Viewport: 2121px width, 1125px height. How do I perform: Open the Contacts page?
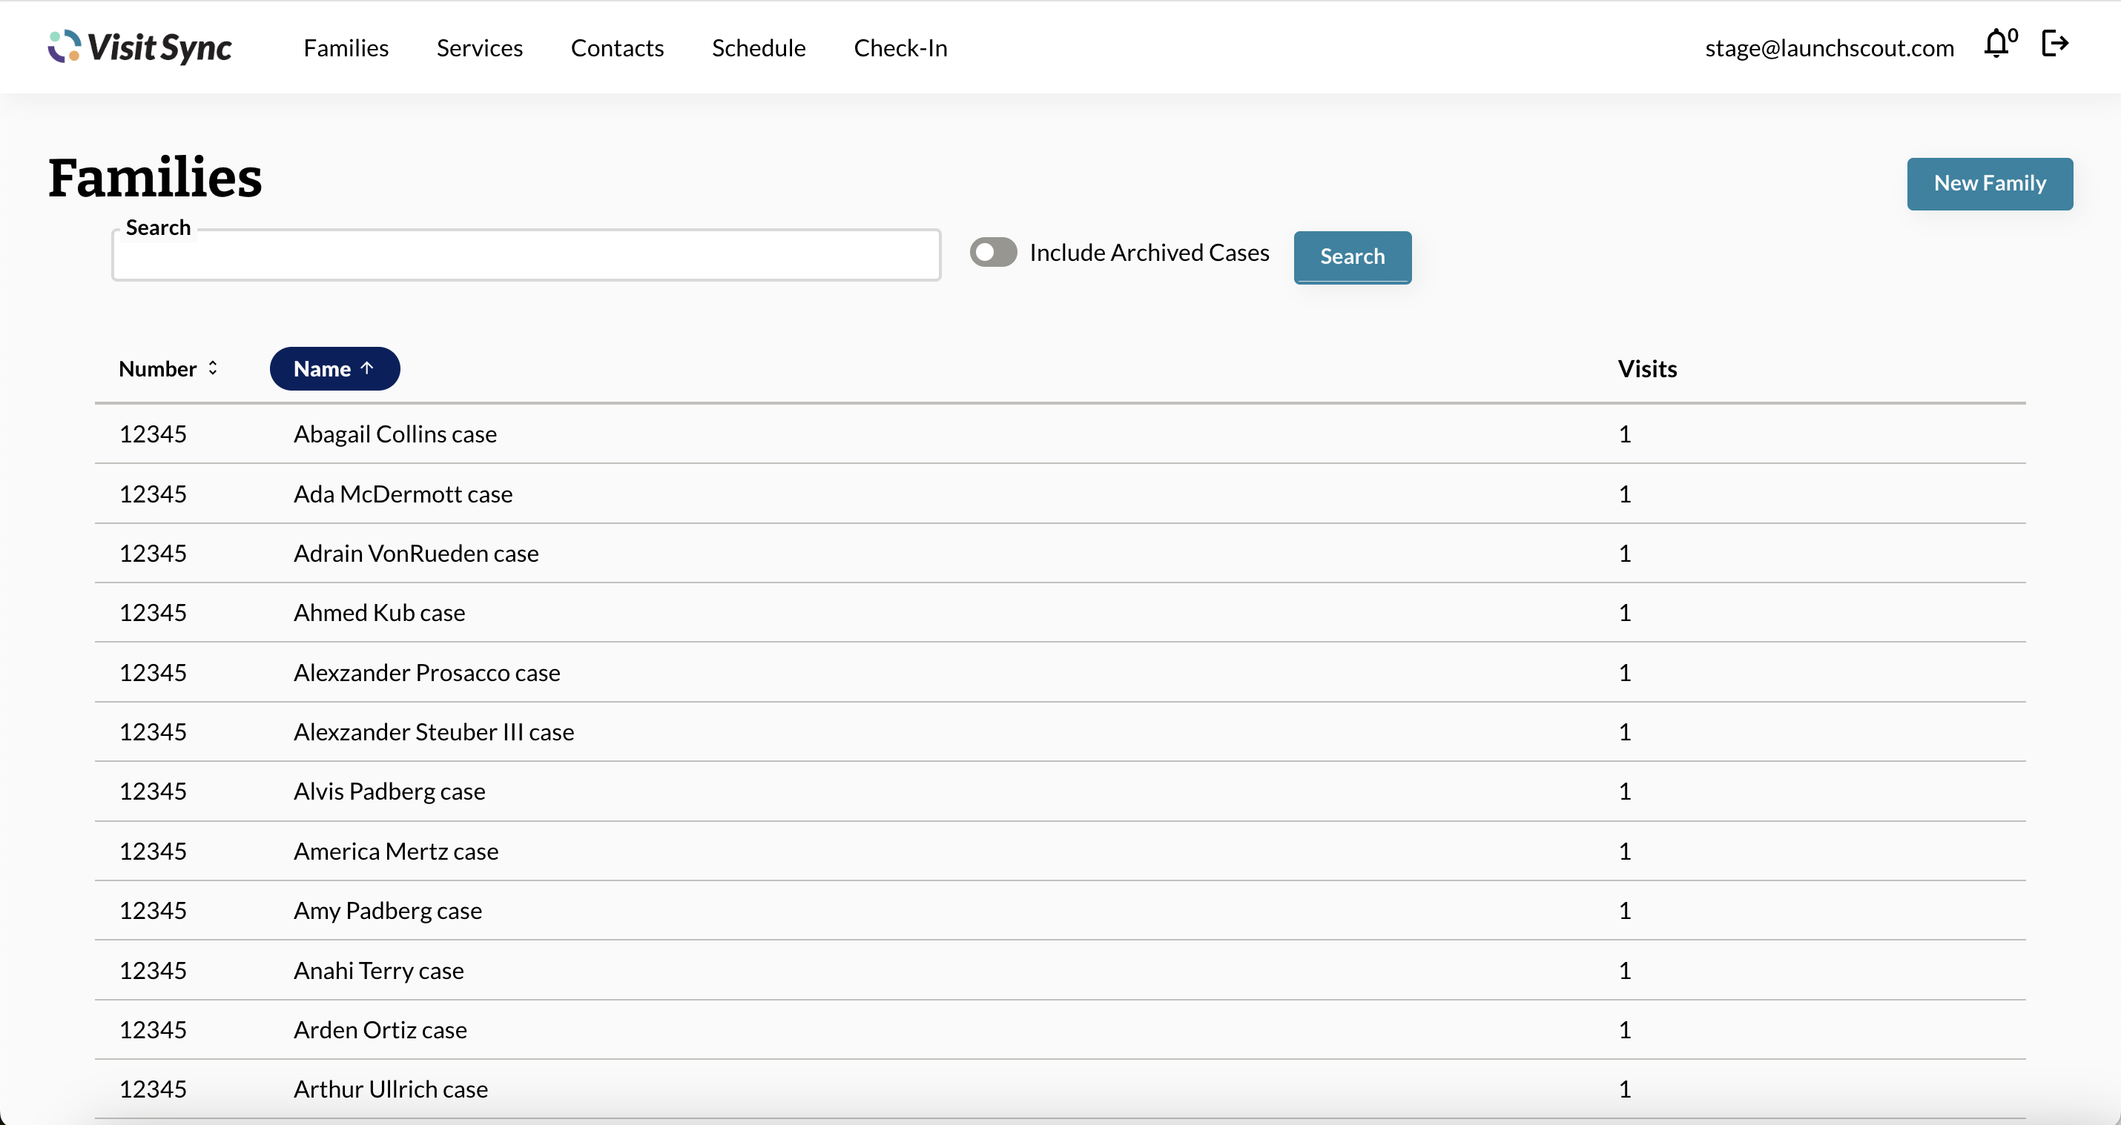(x=617, y=47)
